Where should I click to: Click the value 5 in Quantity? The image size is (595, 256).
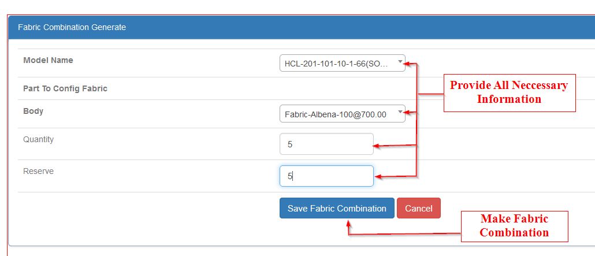290,144
